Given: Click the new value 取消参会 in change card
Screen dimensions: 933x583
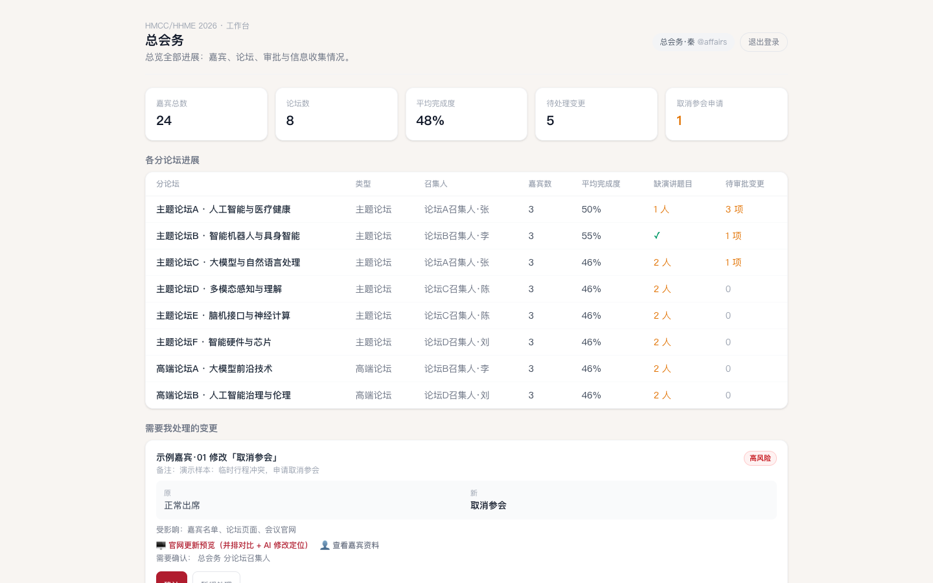Looking at the screenshot, I should point(489,505).
